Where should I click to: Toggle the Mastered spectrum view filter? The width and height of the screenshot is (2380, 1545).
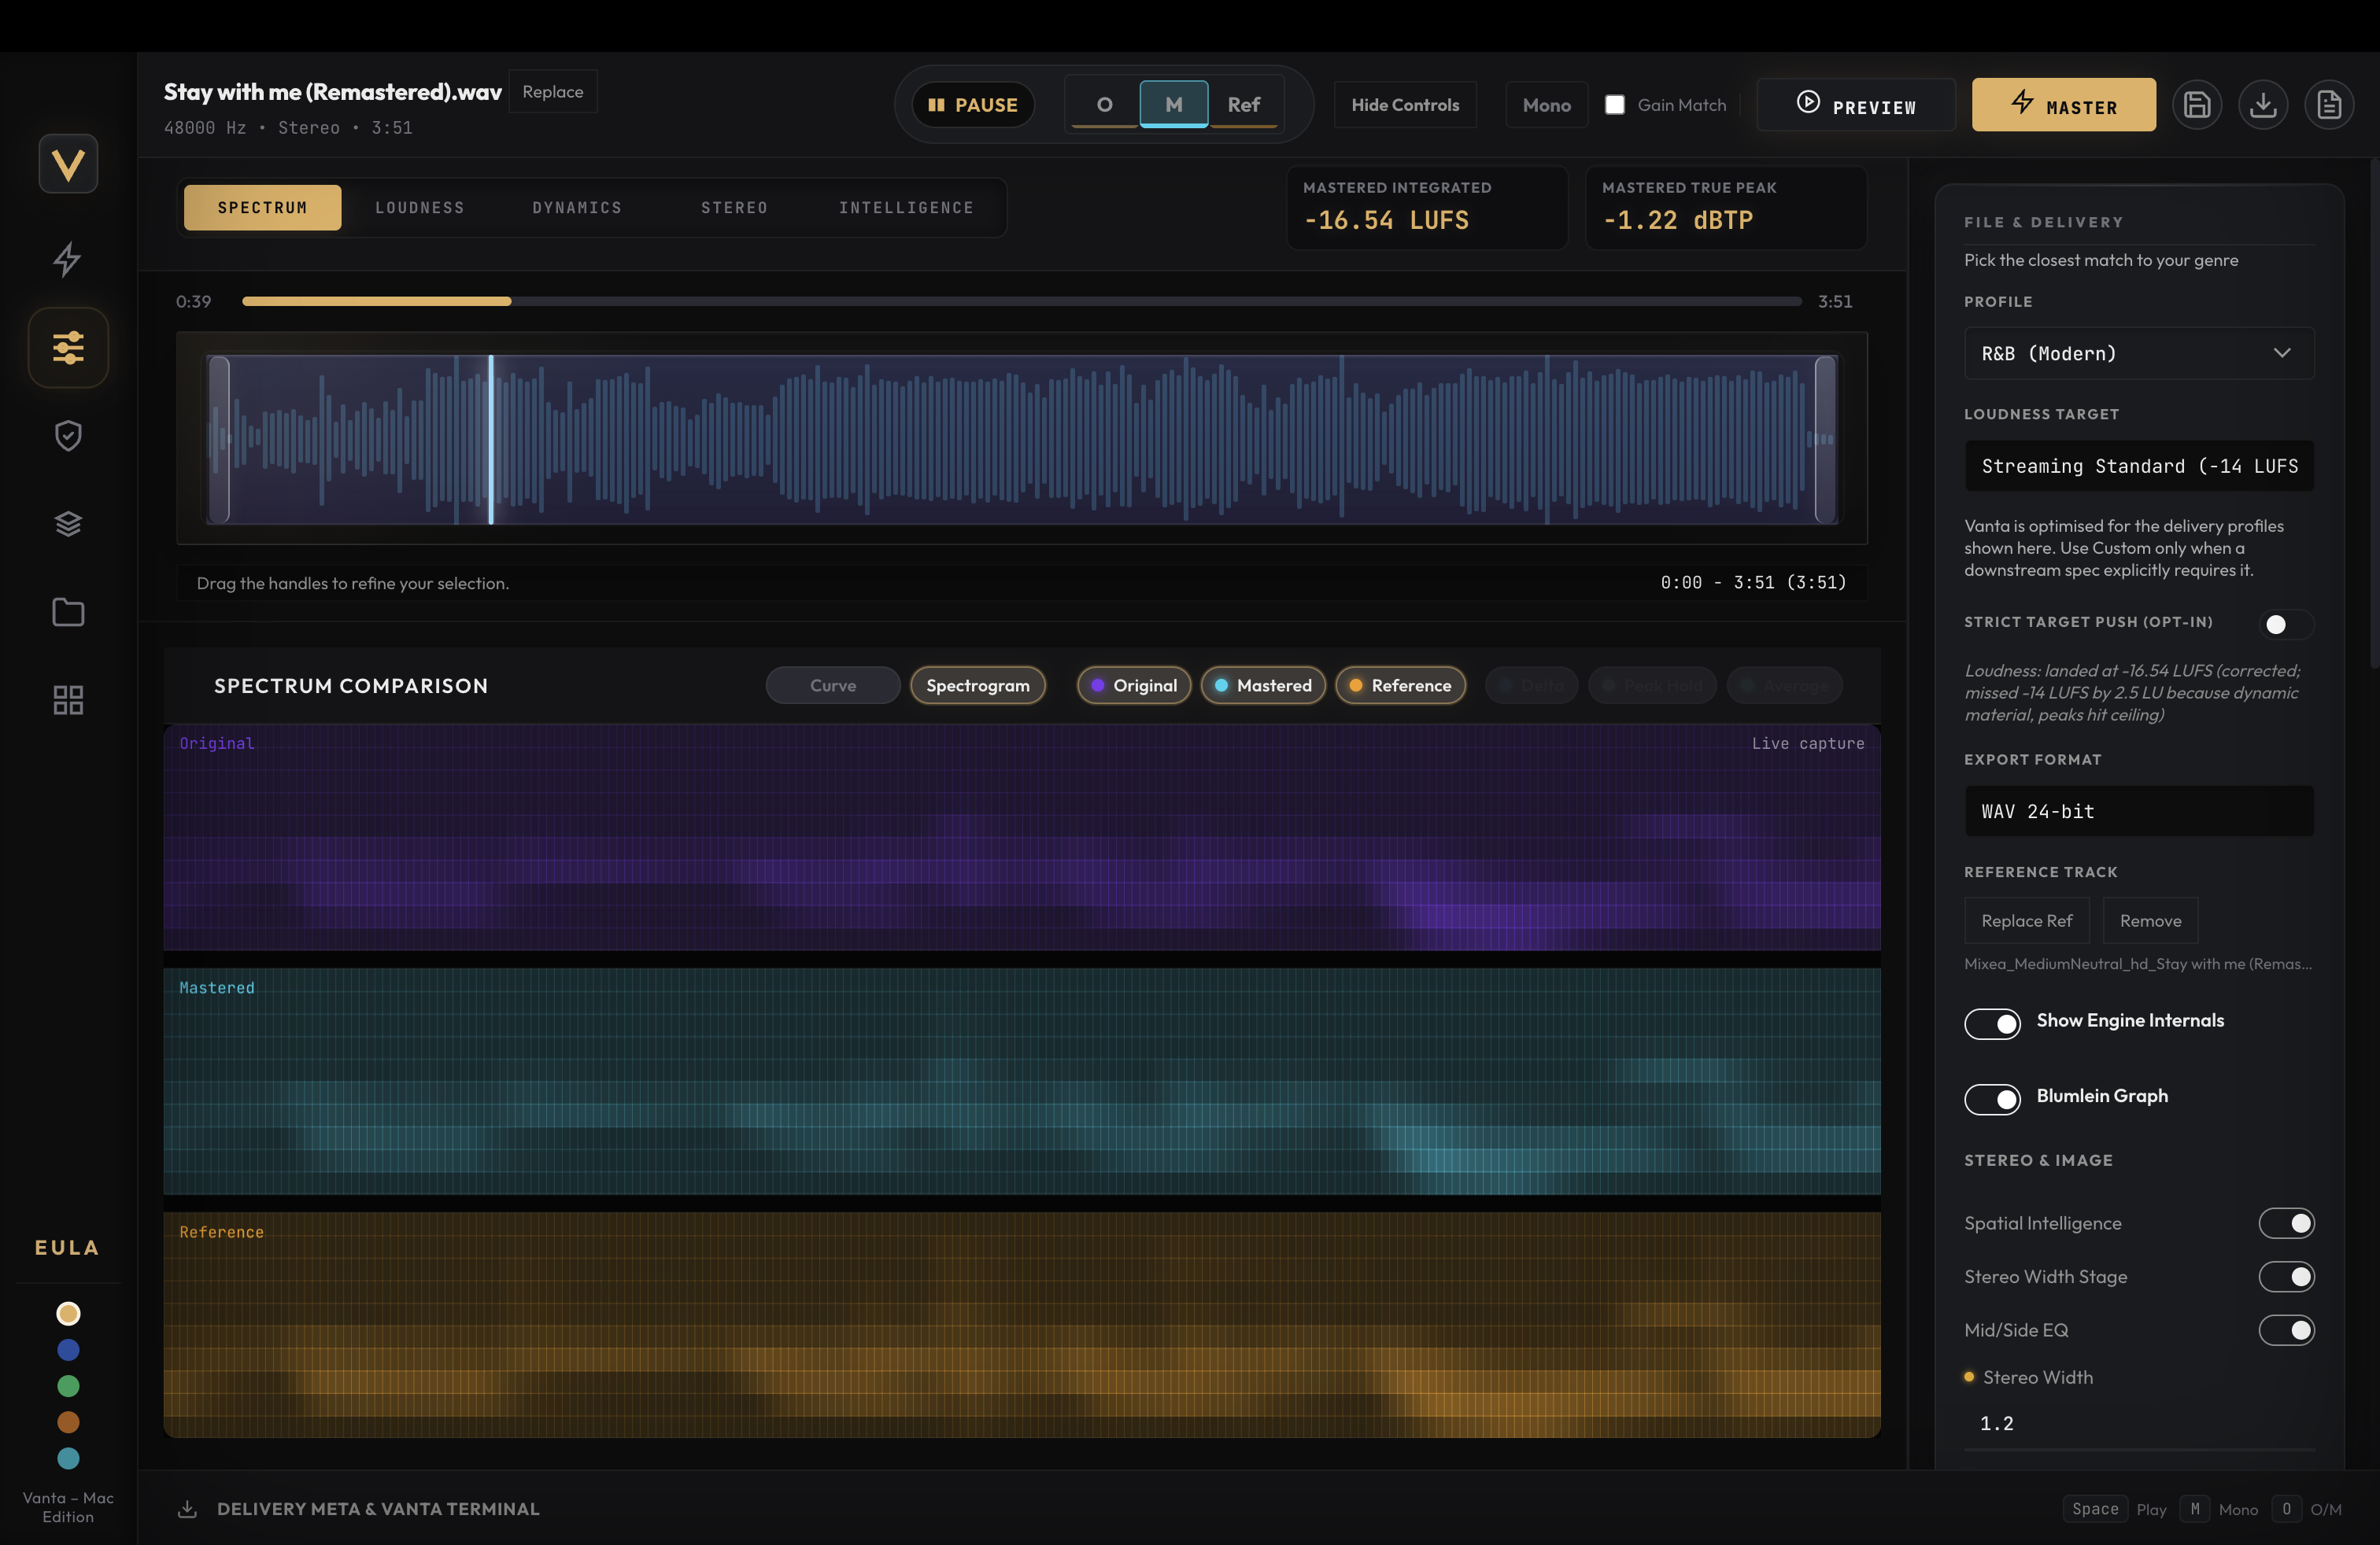click(1263, 685)
